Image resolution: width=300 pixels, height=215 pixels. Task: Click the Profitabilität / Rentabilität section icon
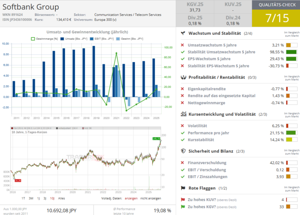coord(183,77)
